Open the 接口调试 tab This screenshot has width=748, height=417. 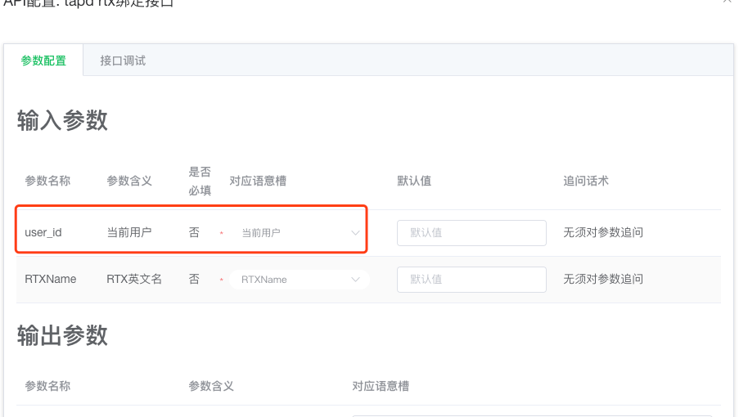tap(123, 61)
